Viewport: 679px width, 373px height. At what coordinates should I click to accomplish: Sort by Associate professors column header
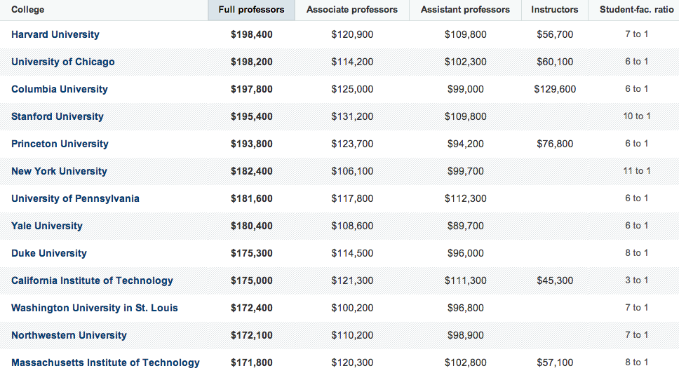351,10
